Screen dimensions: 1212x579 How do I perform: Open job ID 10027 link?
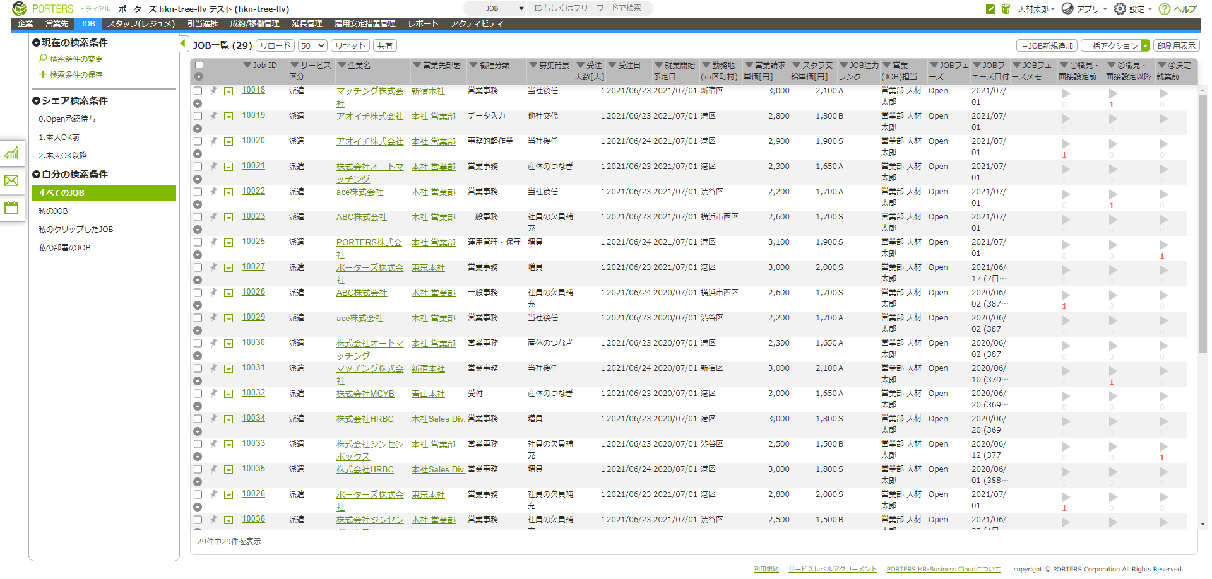click(x=253, y=267)
